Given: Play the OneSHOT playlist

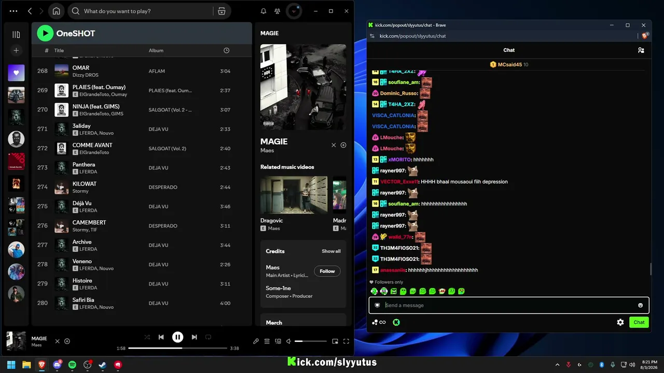Looking at the screenshot, I should (45, 34).
